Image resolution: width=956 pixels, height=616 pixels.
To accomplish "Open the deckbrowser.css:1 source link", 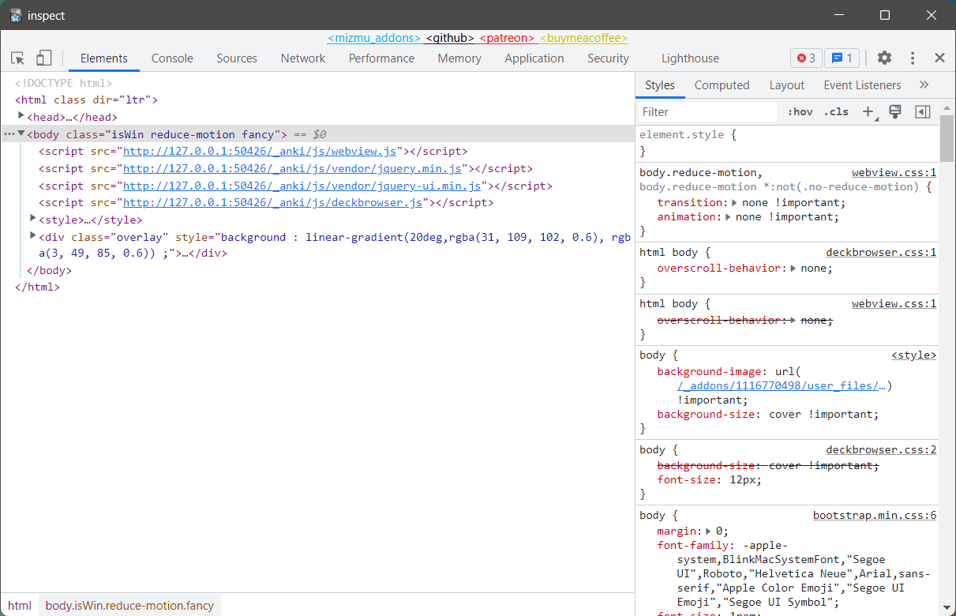I will (880, 253).
